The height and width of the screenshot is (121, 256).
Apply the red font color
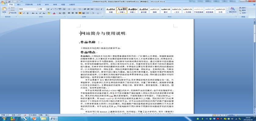54,13
